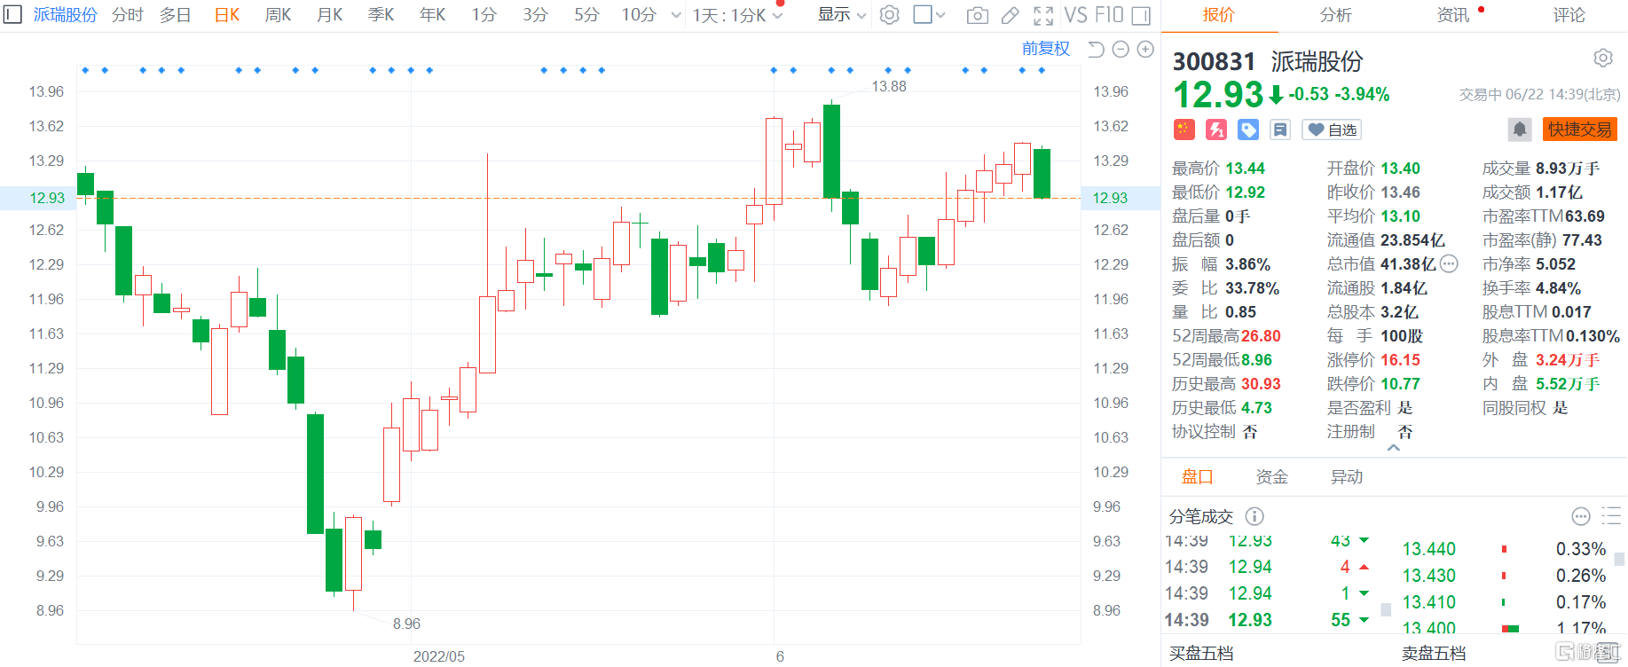Click the 前复权 adjustment link

tap(1045, 49)
